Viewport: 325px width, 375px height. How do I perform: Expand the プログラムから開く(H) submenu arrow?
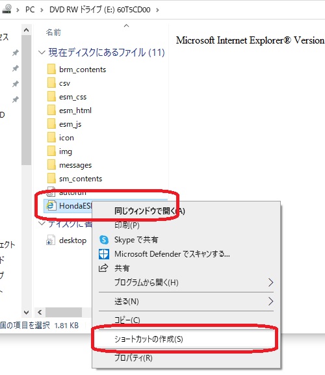[x=270, y=283]
